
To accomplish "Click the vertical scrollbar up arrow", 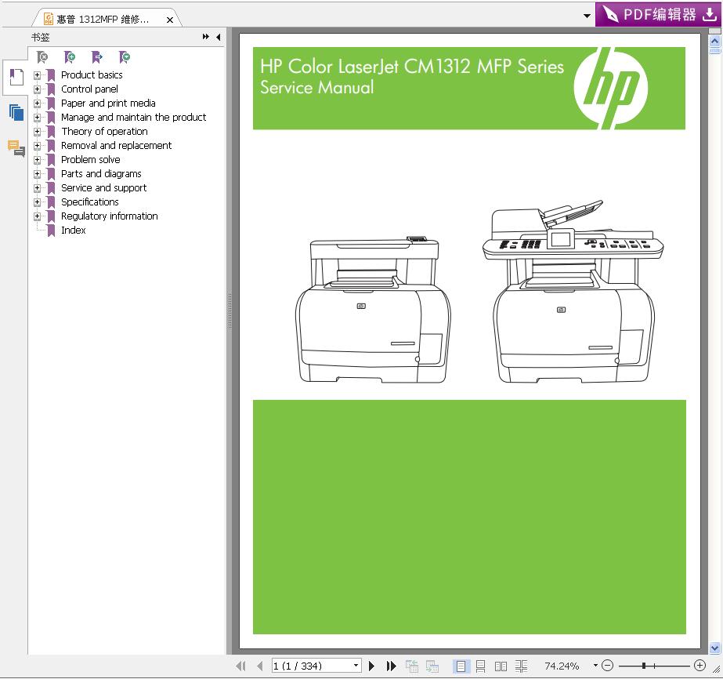I will coord(714,41).
